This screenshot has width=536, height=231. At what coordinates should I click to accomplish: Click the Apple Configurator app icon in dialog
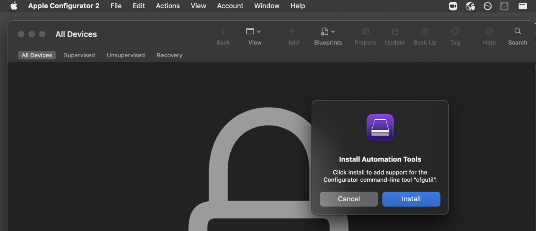(380, 128)
